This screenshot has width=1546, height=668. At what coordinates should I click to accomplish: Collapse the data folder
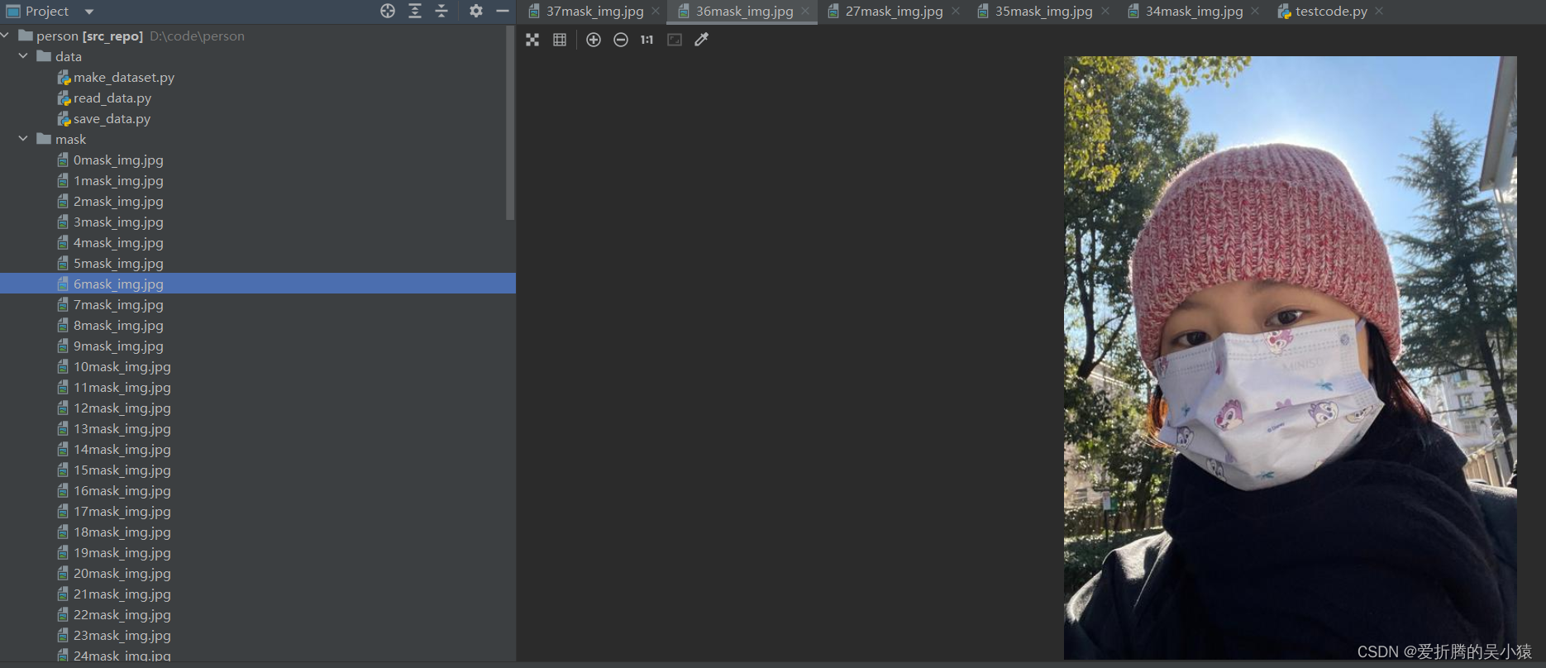click(x=23, y=56)
